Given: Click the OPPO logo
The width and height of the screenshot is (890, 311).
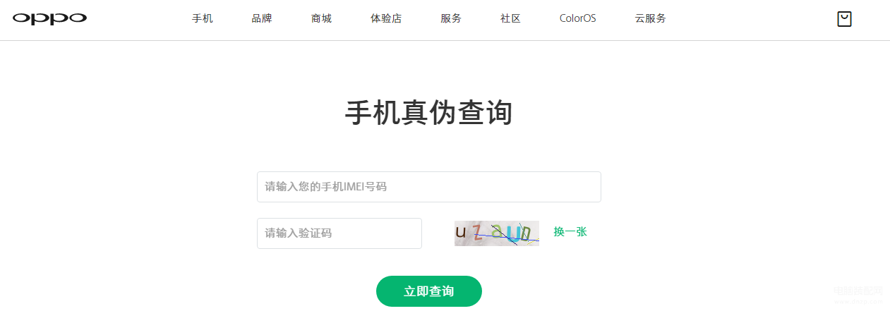Looking at the screenshot, I should pyautogui.click(x=49, y=19).
